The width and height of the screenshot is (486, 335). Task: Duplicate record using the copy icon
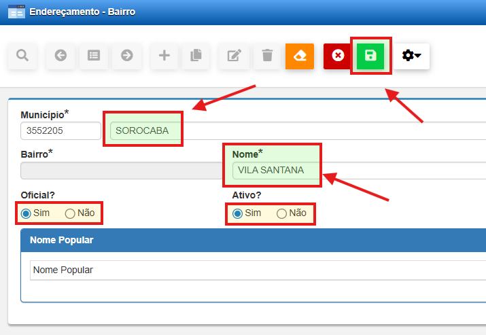click(196, 56)
